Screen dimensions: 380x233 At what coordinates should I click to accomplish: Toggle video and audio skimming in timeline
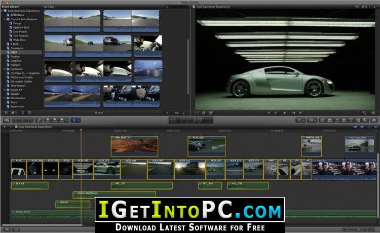pos(356,127)
